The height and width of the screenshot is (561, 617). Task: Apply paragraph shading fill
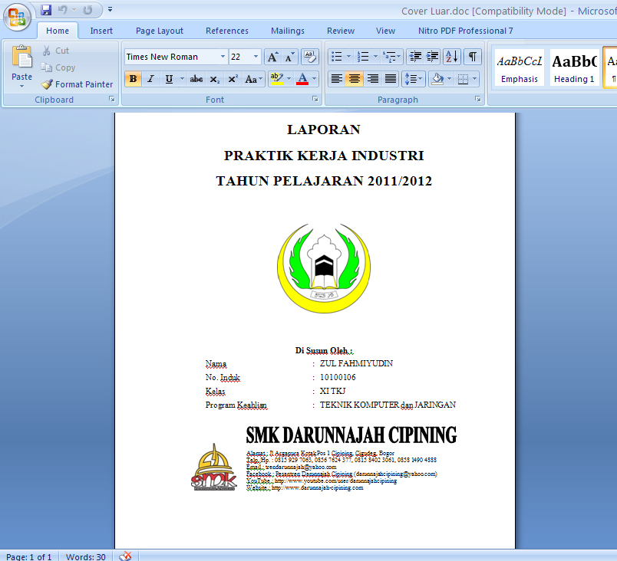[x=437, y=79]
